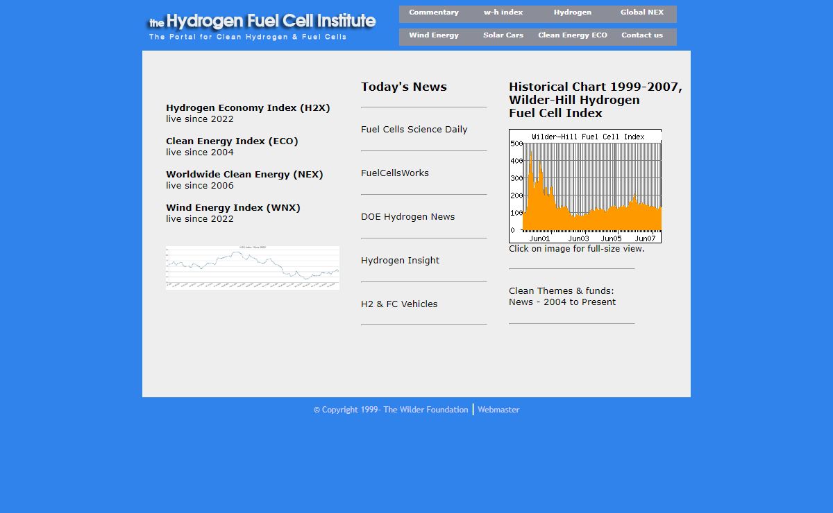
Task: Open the Wind Energy Index (WNX) link
Action: pyautogui.click(x=233, y=208)
